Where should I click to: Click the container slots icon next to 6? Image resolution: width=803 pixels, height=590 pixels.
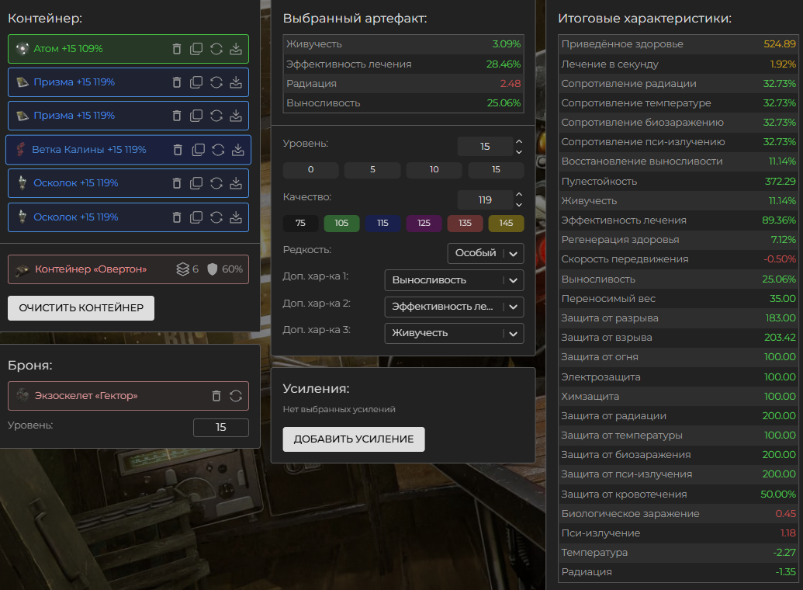183,269
